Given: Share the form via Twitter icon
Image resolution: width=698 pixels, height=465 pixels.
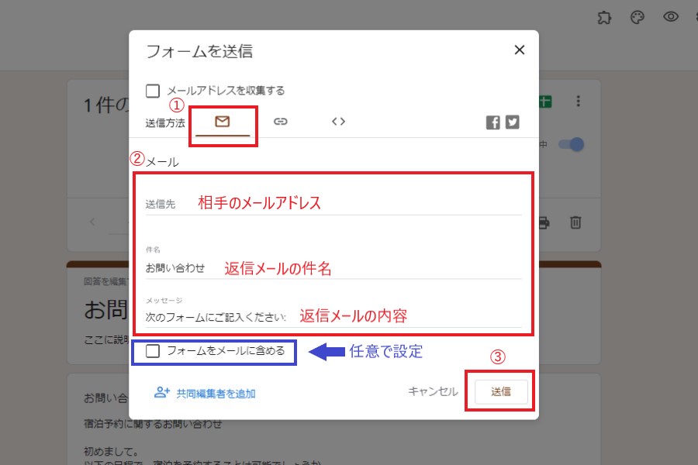Looking at the screenshot, I should coord(512,122).
